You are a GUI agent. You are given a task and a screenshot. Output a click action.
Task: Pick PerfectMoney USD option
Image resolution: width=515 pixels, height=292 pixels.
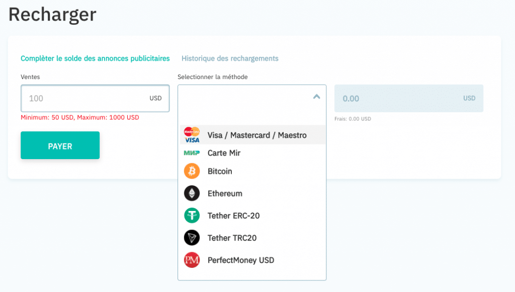(252, 260)
